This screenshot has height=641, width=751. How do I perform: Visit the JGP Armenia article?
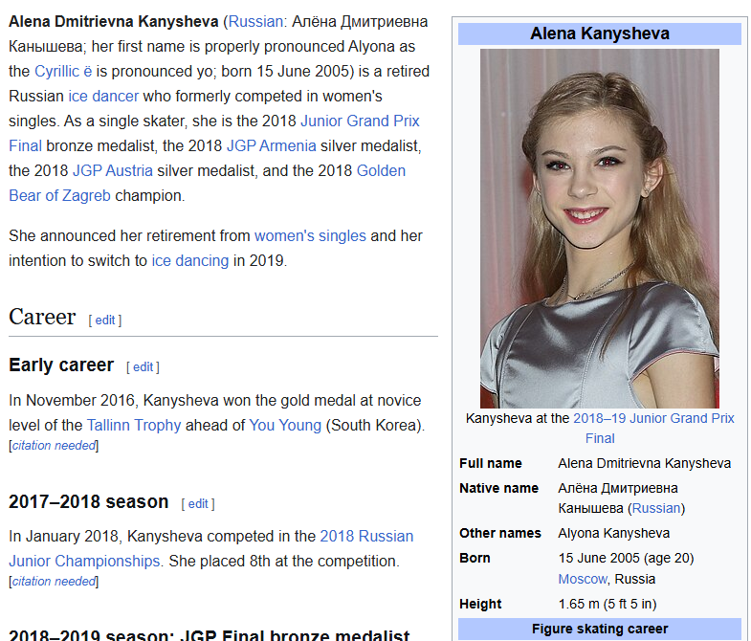click(271, 145)
